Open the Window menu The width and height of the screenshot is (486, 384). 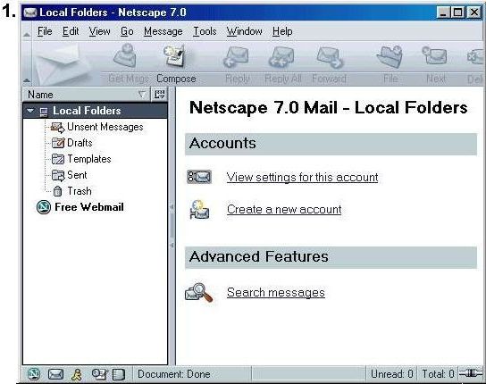pos(244,31)
